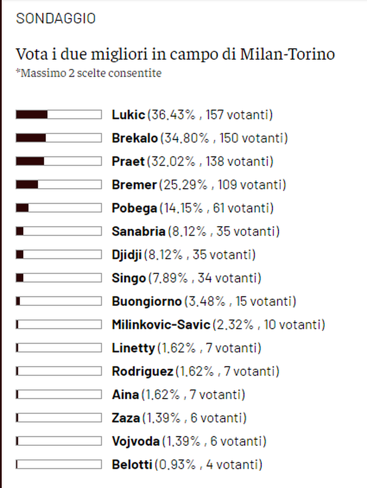Screen dimensions: 367x488
Task: Select Milinkovic-Savic in the results
Action: 161,324
